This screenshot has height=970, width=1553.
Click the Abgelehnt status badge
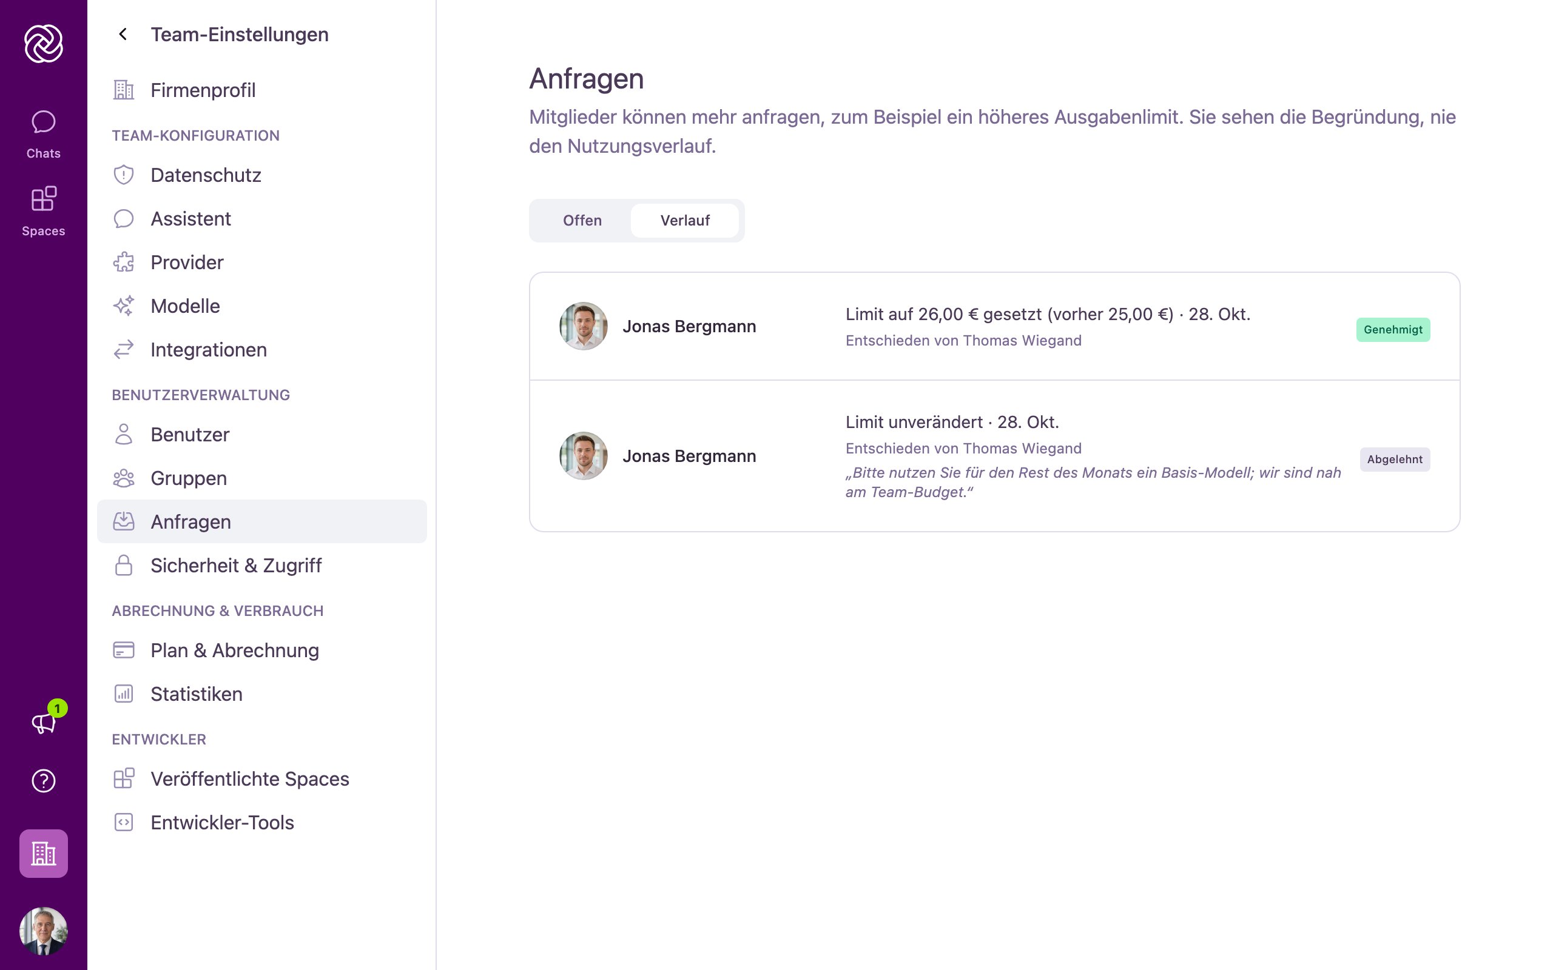[1395, 460]
